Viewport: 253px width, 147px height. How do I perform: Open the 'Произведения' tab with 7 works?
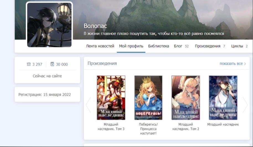pyautogui.click(x=208, y=46)
